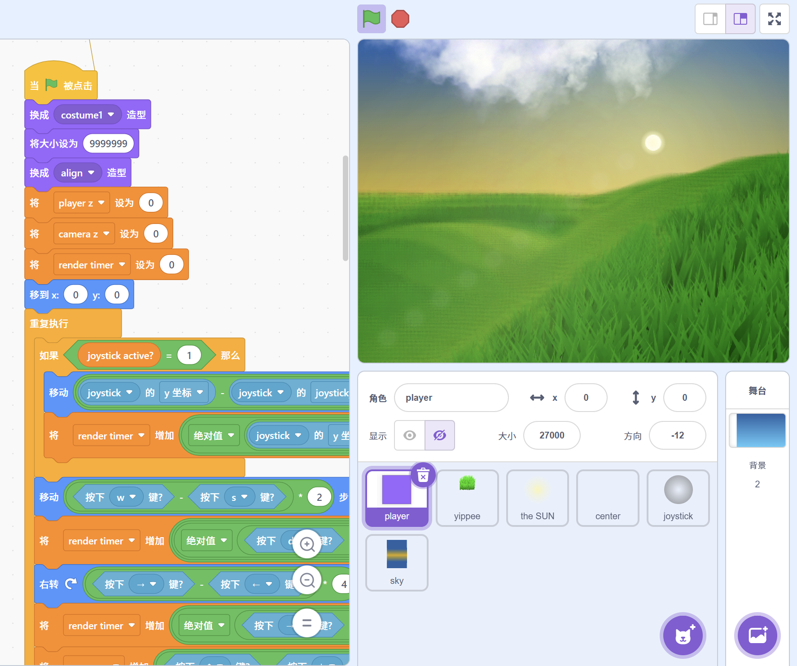
Task: Open the first 绝对值 operator dropdown
Action: (x=214, y=435)
